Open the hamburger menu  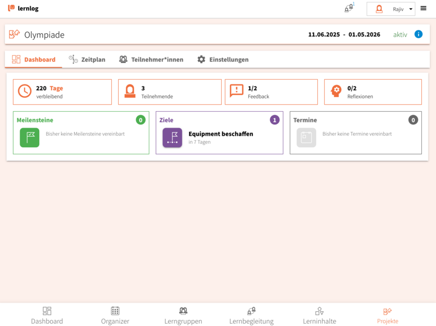click(423, 9)
